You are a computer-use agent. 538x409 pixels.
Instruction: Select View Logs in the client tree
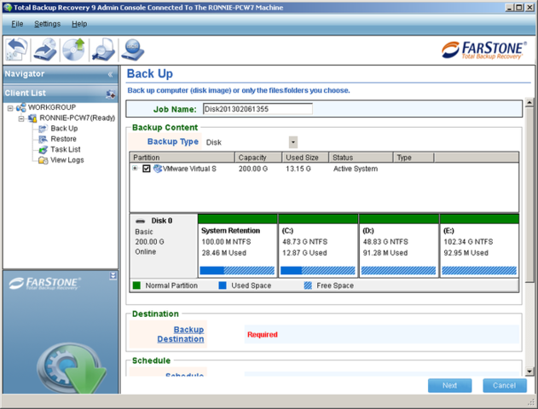point(67,160)
